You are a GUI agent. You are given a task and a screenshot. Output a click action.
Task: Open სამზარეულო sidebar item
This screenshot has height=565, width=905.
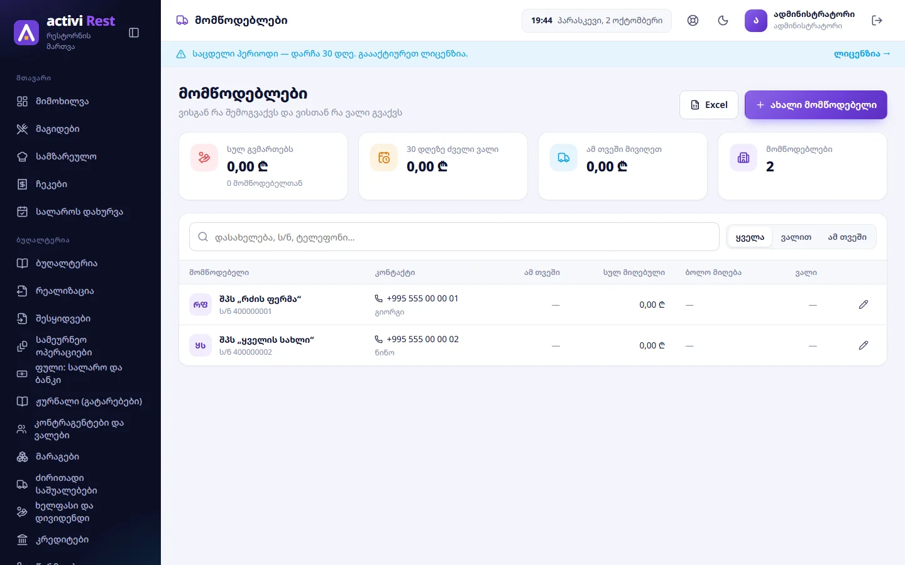pyautogui.click(x=80, y=156)
